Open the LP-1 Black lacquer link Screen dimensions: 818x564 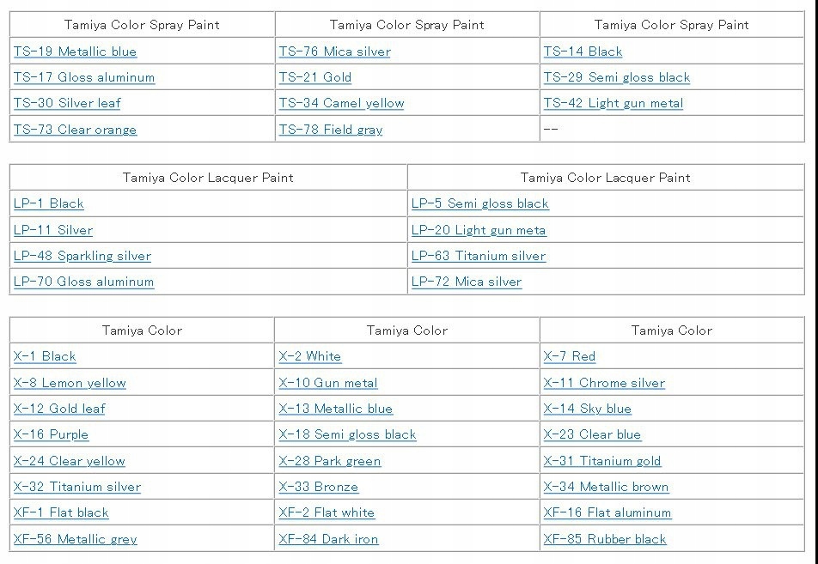coord(48,203)
